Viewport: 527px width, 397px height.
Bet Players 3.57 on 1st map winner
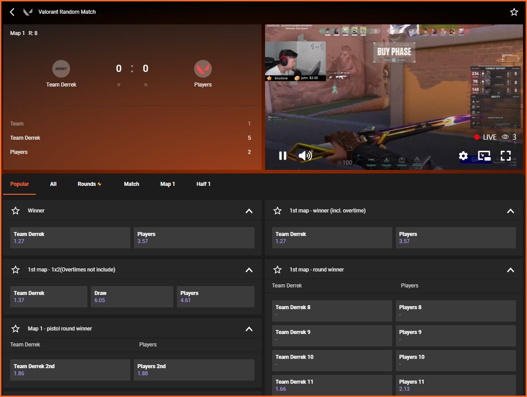456,237
